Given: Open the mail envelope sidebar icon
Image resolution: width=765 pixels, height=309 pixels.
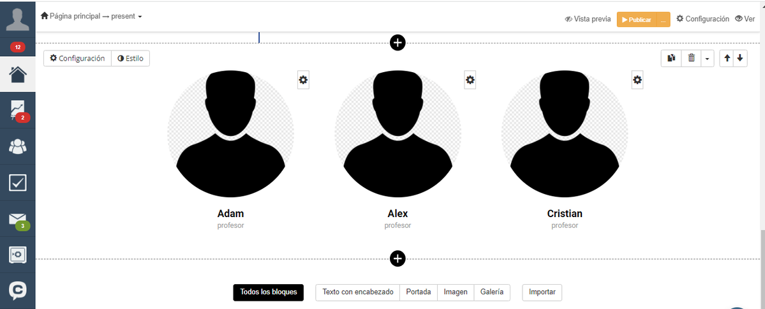Looking at the screenshot, I should 18,219.
